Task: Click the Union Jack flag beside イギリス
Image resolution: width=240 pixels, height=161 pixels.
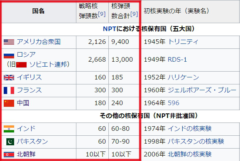Action: click(9, 77)
